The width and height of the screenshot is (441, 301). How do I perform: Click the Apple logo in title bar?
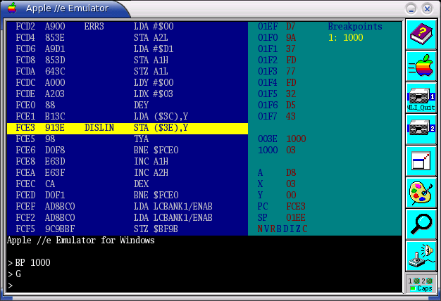[x=12, y=8]
